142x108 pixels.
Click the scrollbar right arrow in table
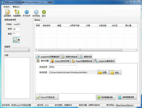point(136,50)
